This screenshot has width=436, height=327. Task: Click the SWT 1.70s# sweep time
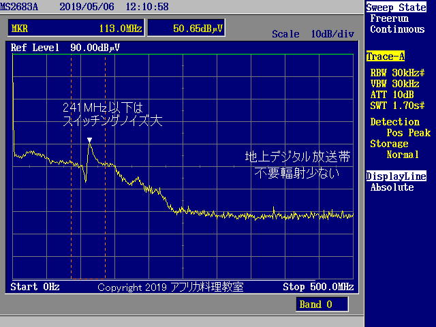397,106
